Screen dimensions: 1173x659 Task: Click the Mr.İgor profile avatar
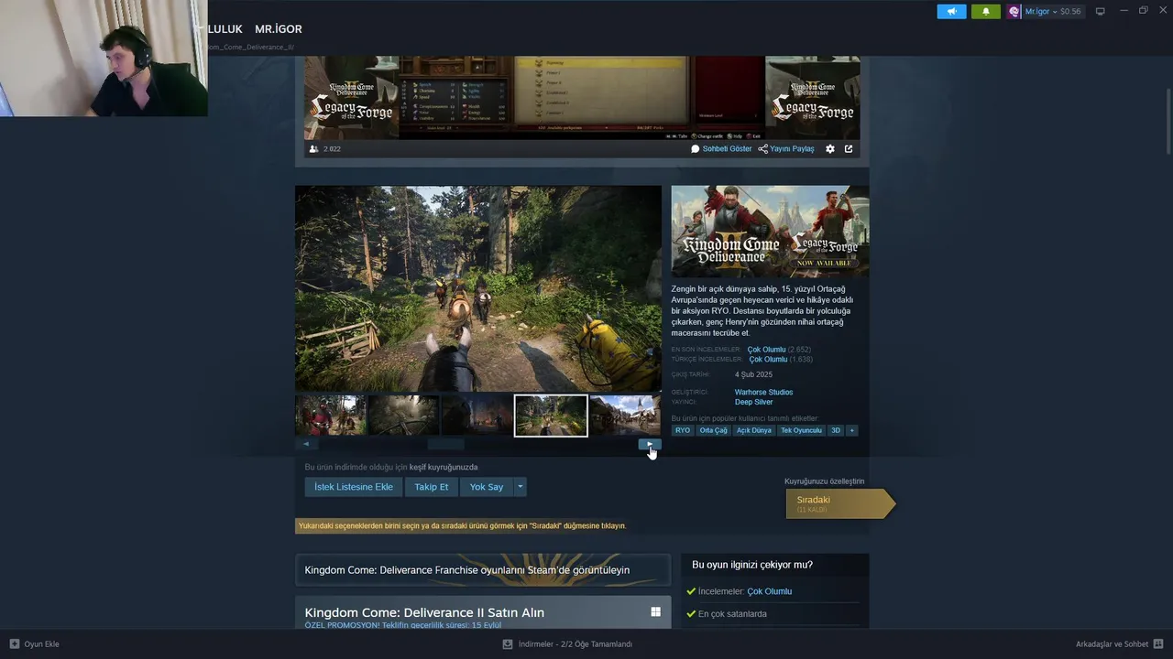(1014, 11)
